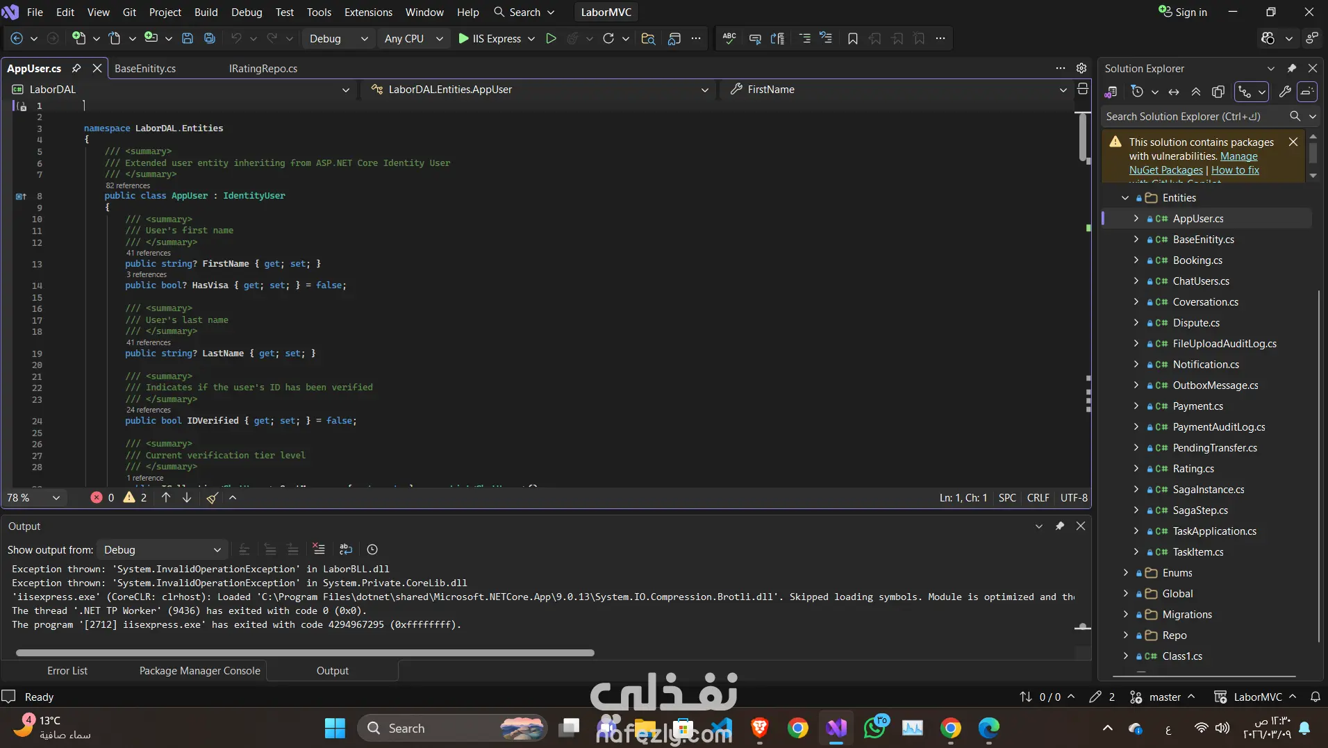Save the current file with the Save icon
The width and height of the screenshot is (1328, 748).
188,39
